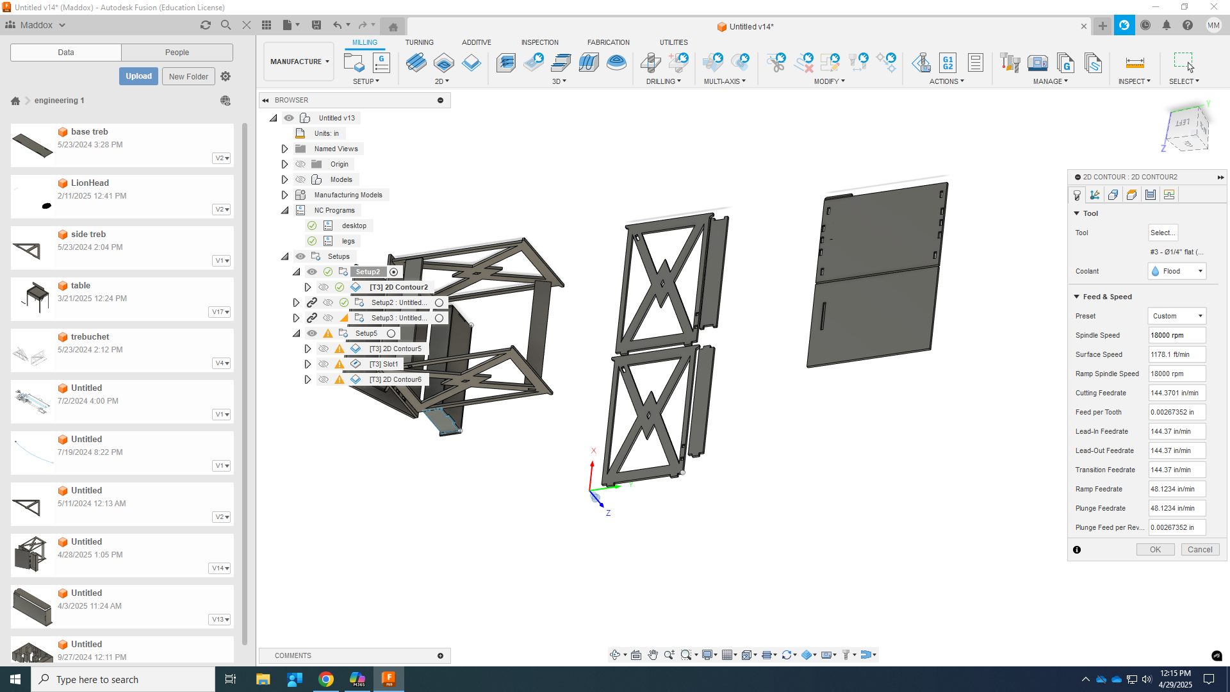1230x692 pixels.
Task: Expand the Named Views tree node
Action: (285, 149)
